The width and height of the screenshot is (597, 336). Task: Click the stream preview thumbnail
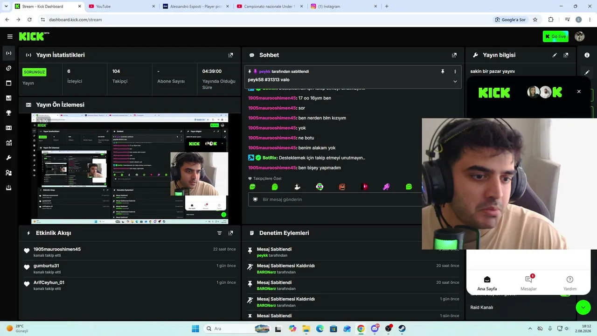(x=130, y=168)
